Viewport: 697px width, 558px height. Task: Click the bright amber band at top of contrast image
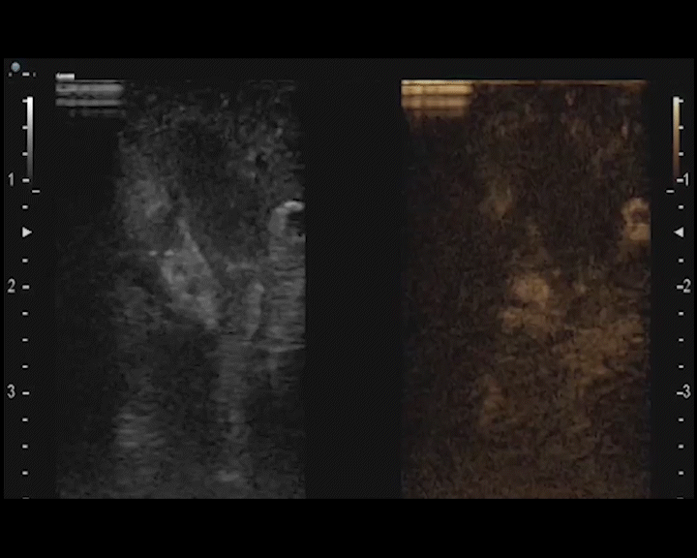[x=436, y=95]
